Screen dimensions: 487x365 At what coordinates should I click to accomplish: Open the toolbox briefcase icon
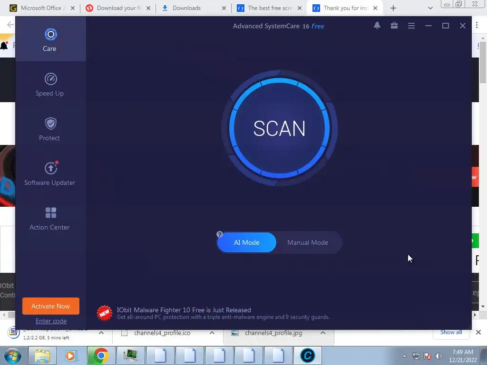point(394,26)
